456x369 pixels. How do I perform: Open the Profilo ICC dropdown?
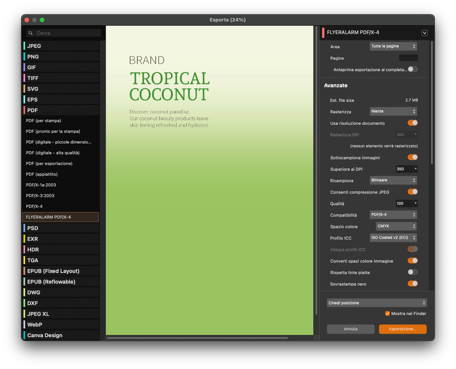click(393, 238)
